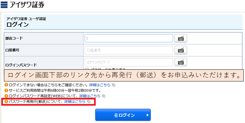Viewport: 245px width, 123px height.
Task: Click warning icon beside ログインできない場合 notice
Action: coord(6,85)
